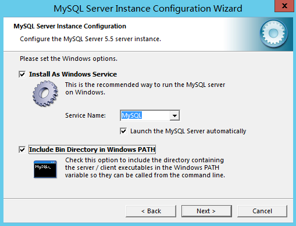Click the MySQL command prompt icon
The height and width of the screenshot is (226, 296).
pyautogui.click(x=45, y=169)
